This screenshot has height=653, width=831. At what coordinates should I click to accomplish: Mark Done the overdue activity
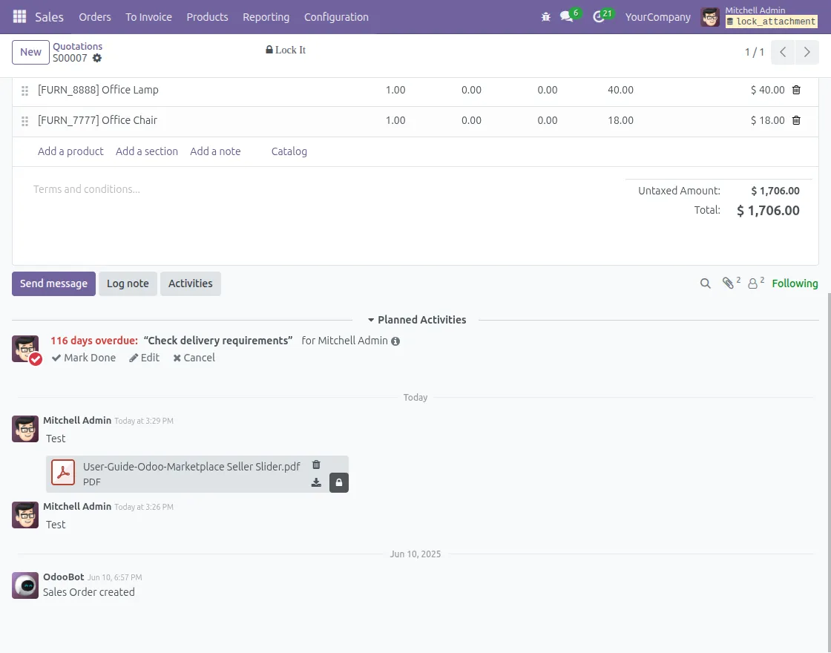point(84,358)
